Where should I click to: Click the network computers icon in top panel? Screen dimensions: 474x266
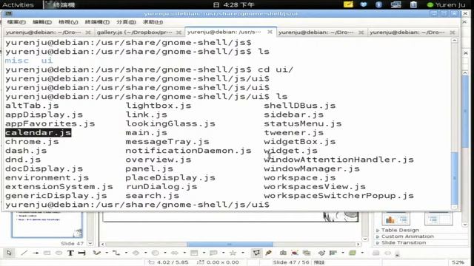coord(395,4)
